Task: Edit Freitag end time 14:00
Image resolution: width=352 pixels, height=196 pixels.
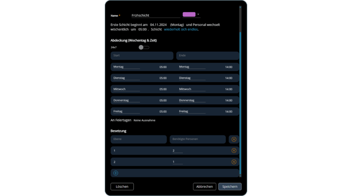Action: point(229,112)
